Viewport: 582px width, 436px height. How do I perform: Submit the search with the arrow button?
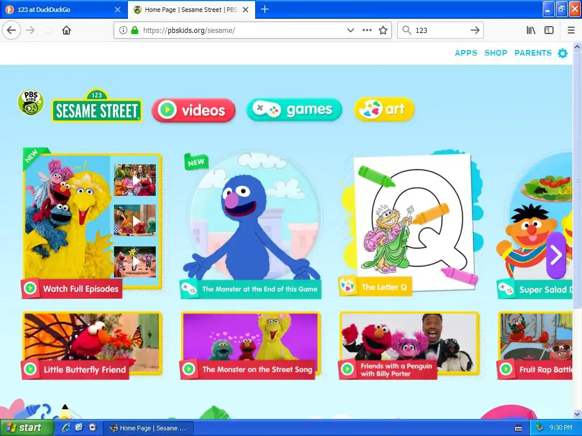click(475, 30)
